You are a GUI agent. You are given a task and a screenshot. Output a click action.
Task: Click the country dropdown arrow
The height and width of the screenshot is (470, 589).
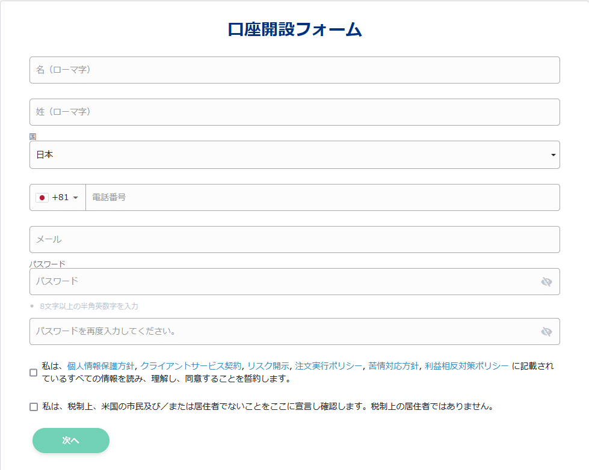click(554, 155)
